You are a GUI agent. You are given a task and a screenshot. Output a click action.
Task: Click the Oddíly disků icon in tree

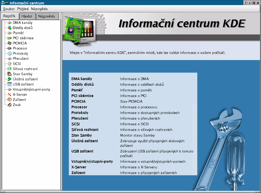(x=10, y=28)
